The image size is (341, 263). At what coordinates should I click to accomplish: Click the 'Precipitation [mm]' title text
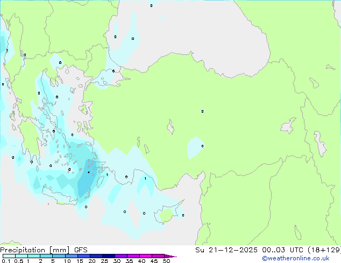click(35, 250)
